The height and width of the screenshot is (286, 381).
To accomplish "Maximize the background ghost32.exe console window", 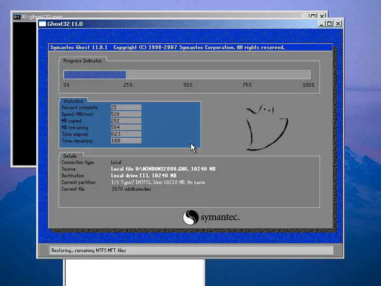I will (313, 16).
